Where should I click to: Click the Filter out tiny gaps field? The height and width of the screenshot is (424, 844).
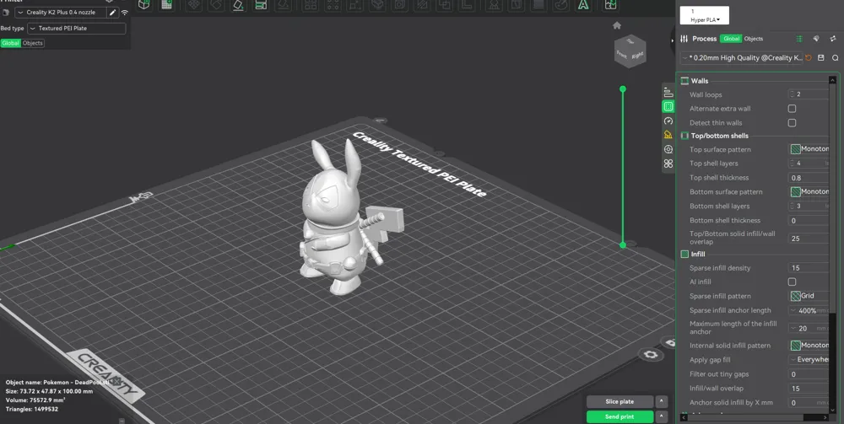coord(809,374)
